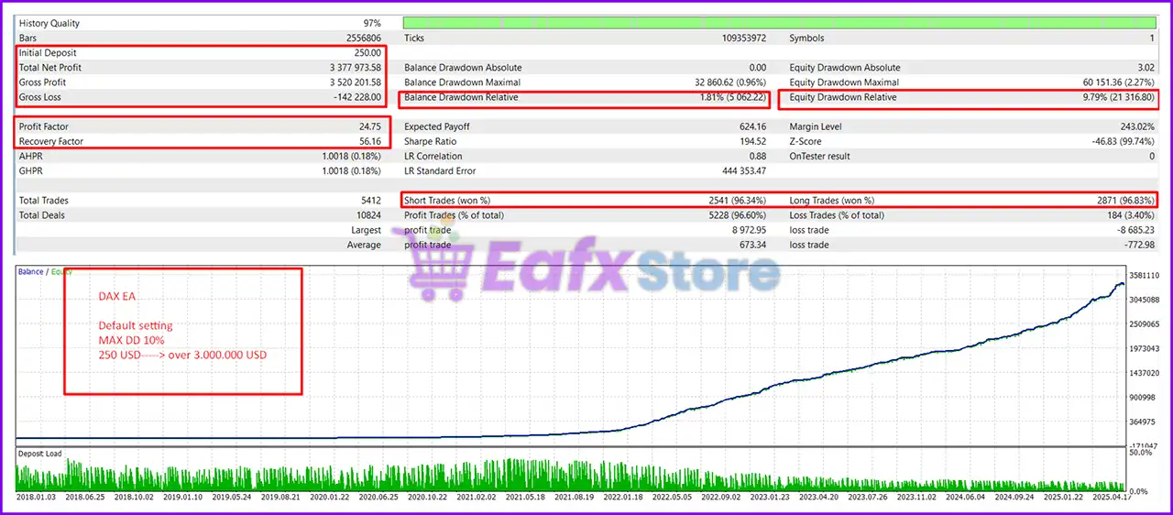The height and width of the screenshot is (515, 1173).
Task: Click the History Quality 97% value
Action: click(371, 24)
